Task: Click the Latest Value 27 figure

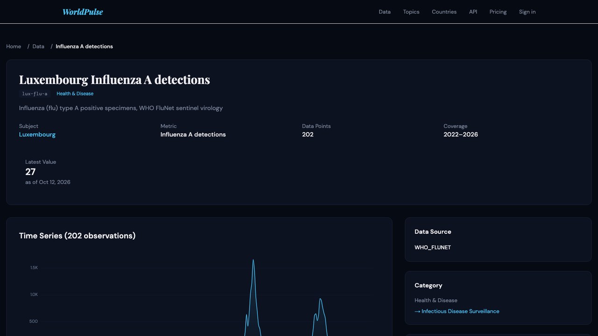Action: click(30, 172)
